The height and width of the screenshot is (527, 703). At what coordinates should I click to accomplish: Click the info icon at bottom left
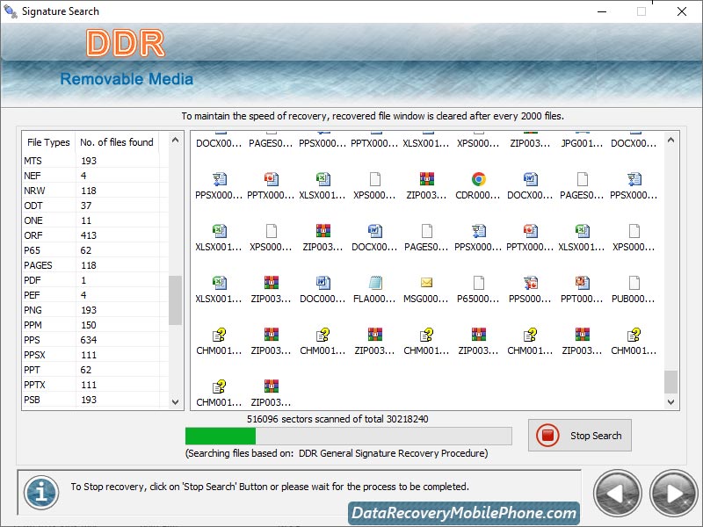40,493
